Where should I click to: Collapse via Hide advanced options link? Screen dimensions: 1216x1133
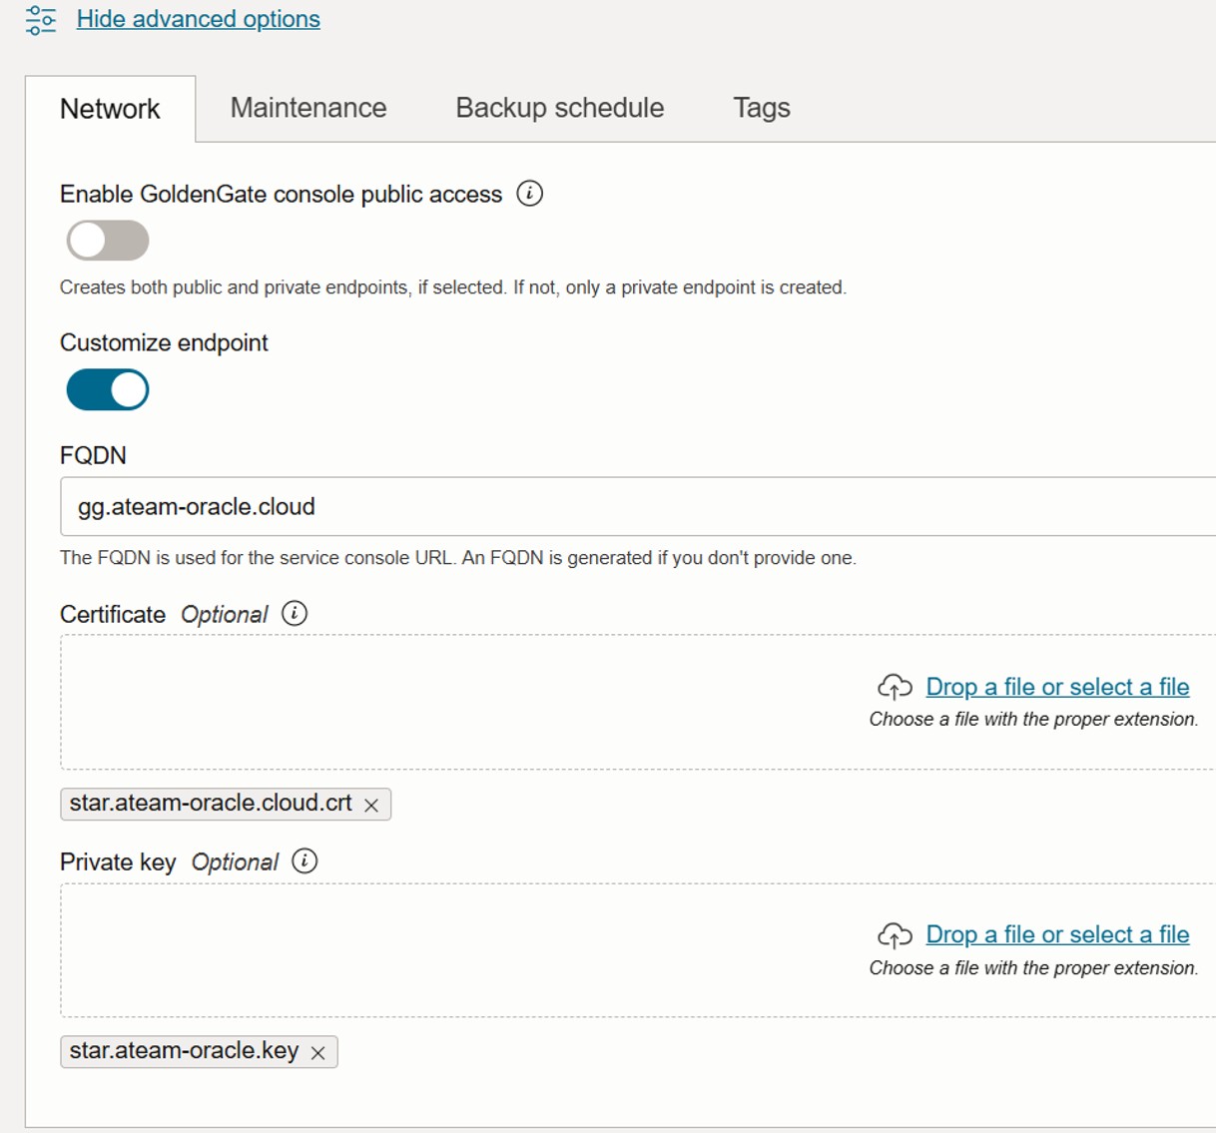click(x=198, y=19)
